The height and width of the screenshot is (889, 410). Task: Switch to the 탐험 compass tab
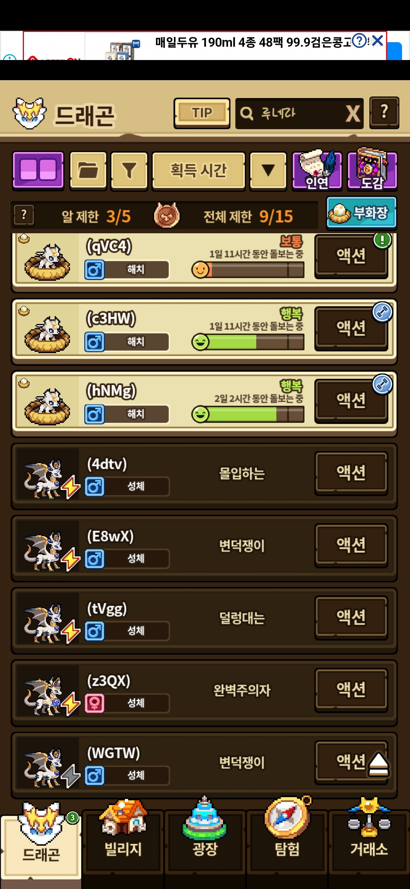point(287,835)
